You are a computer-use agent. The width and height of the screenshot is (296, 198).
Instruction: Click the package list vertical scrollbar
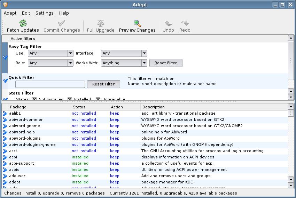pyautogui.click(x=291, y=146)
